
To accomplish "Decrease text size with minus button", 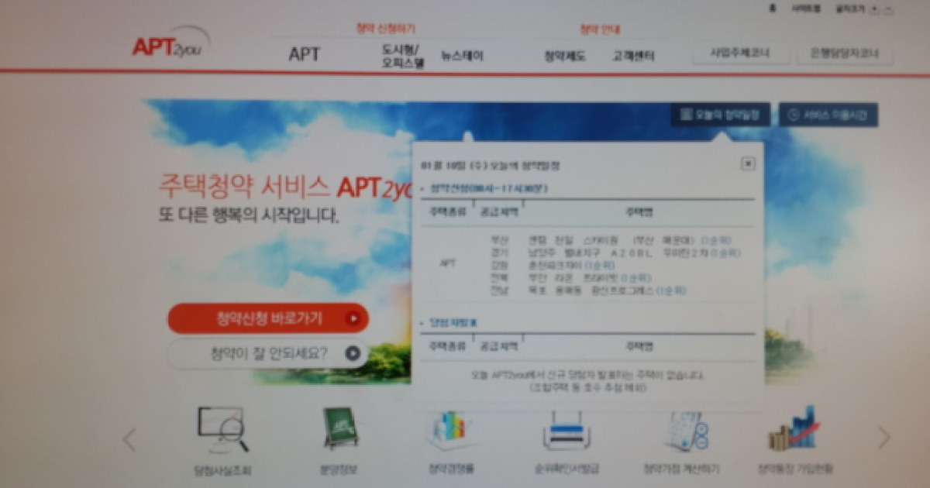I will 888,9.
